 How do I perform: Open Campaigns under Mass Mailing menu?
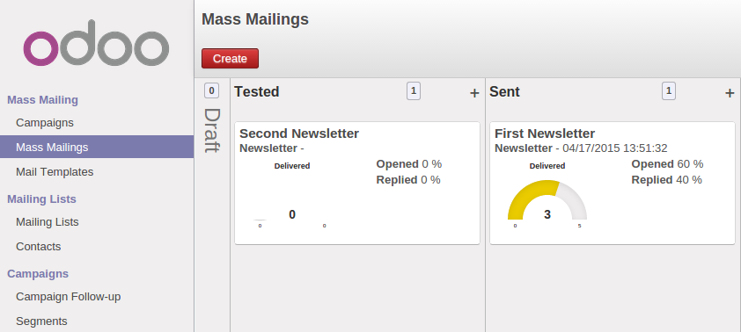(45, 123)
